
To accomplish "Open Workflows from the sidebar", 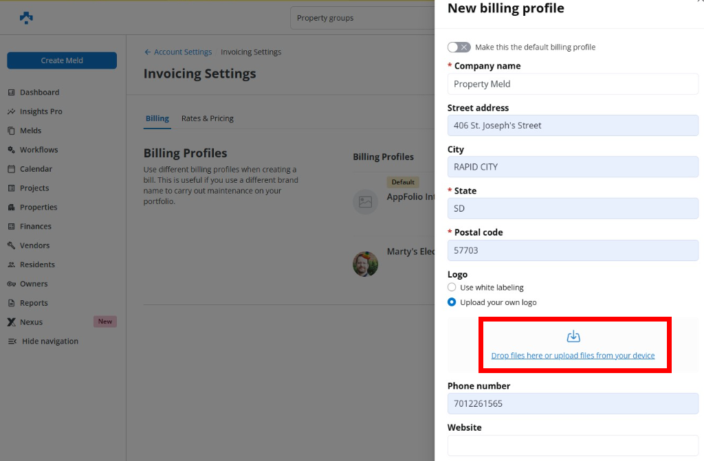I will (38, 150).
